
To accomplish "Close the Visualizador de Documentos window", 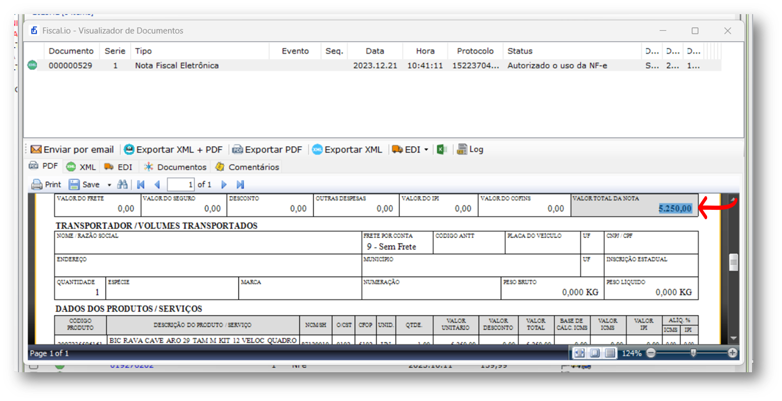I will 728,31.
